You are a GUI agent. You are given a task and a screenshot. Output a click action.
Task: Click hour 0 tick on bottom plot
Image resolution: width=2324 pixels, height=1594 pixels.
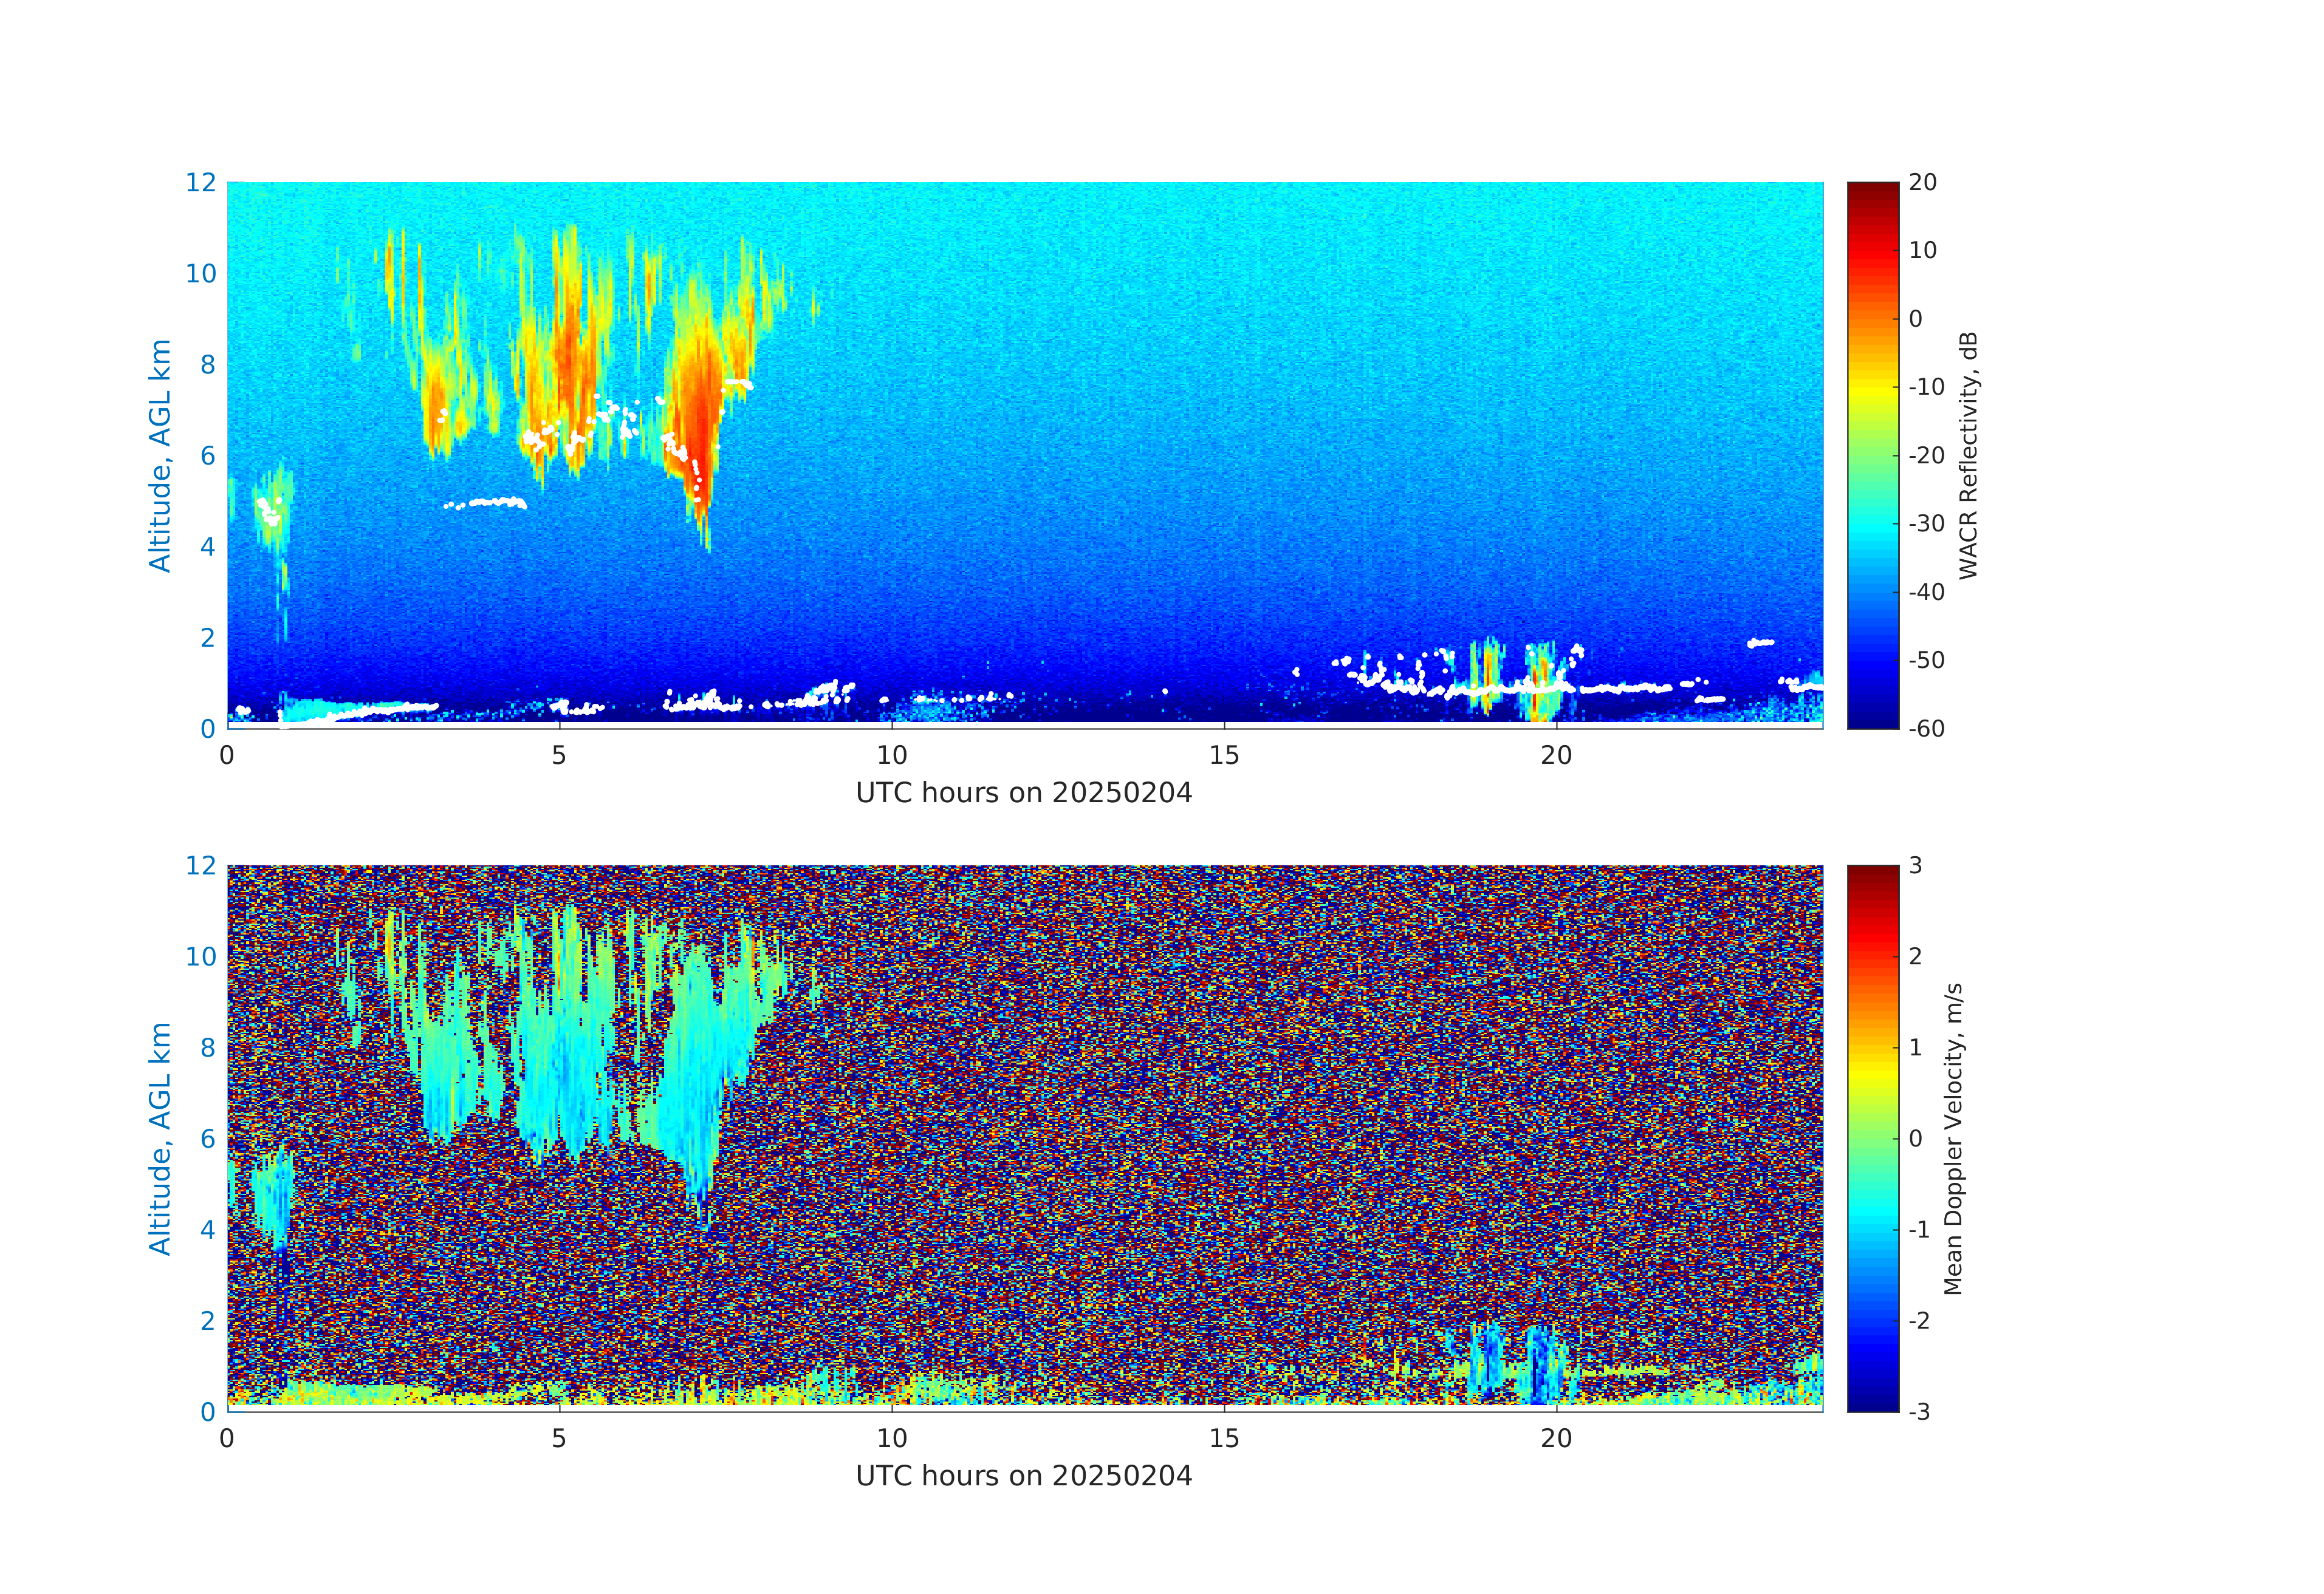[227, 1438]
